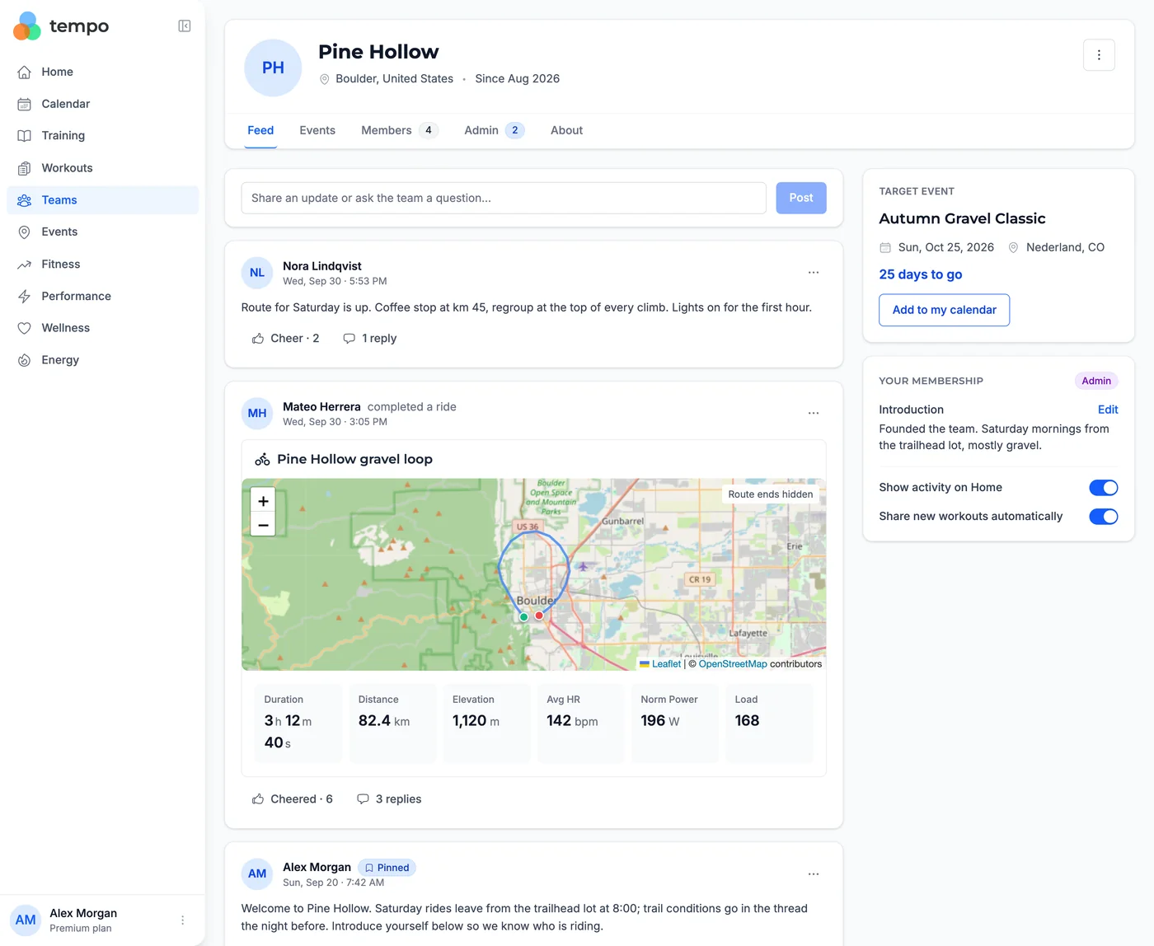Switch to the Members tab
This screenshot has height=946, width=1154.
point(400,131)
